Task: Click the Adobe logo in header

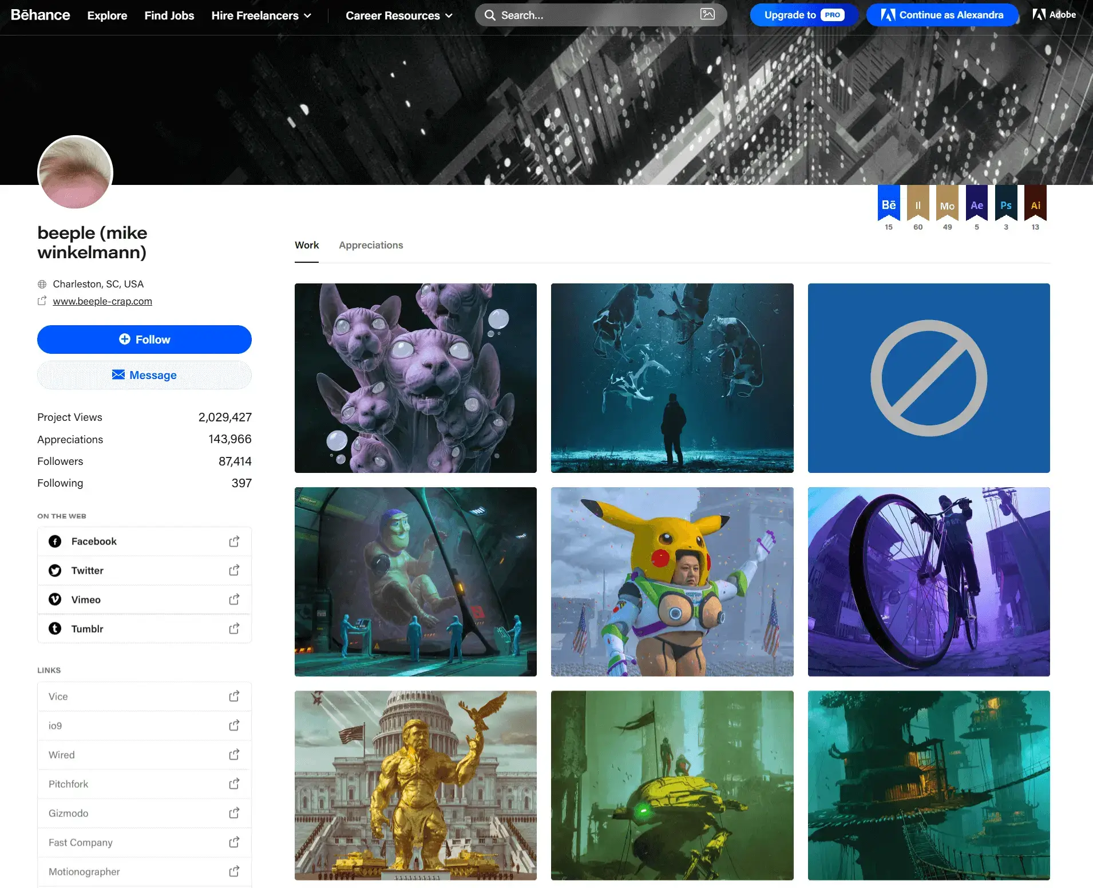Action: pos(1054,14)
